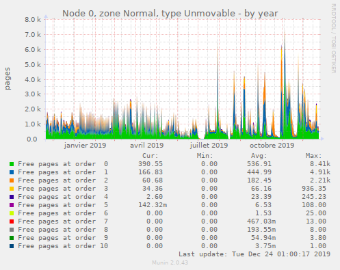Click max value 25.00
340x270 pixels.
316,213
